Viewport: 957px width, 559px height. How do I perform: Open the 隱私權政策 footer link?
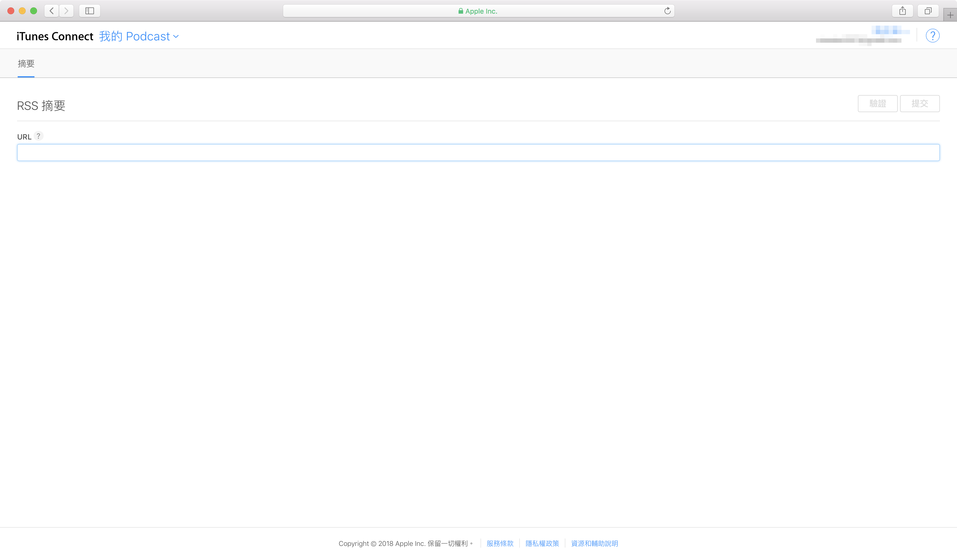coord(542,543)
